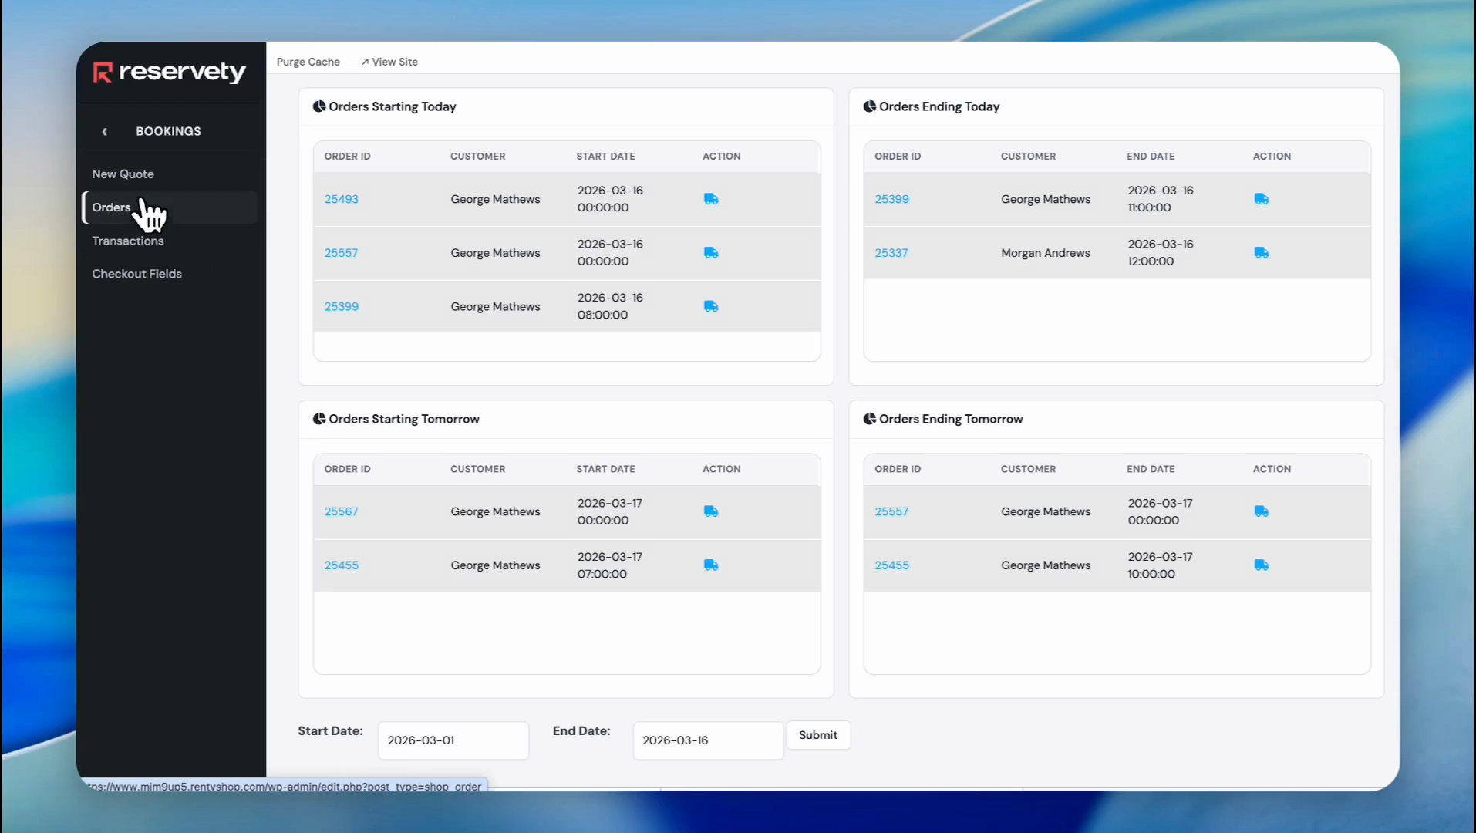Image resolution: width=1476 pixels, height=833 pixels.
Task: Click truck icon for order 25567
Action: click(711, 511)
